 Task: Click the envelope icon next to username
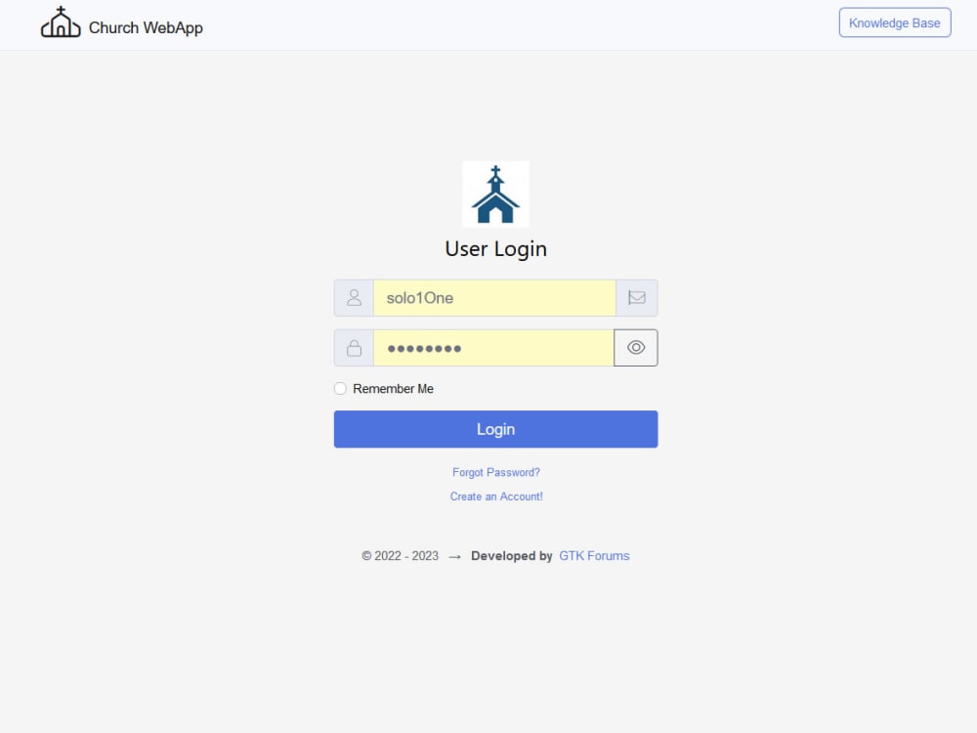(637, 298)
